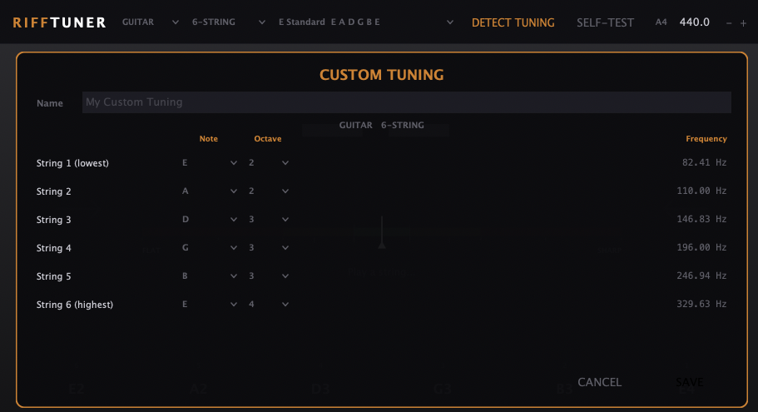Open the String 3 octave dropdown
This screenshot has height=412, width=758.
[x=268, y=220]
